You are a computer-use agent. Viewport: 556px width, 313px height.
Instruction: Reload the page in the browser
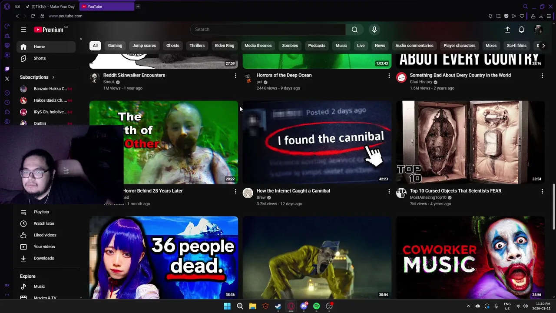33,16
